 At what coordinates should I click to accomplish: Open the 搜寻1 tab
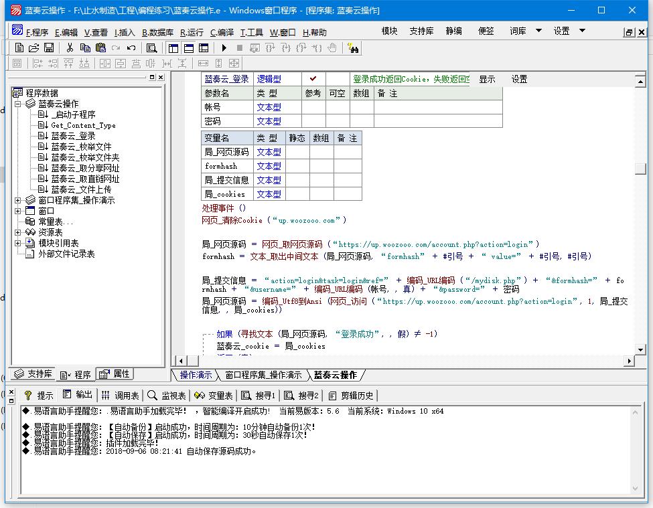pyautogui.click(x=259, y=396)
